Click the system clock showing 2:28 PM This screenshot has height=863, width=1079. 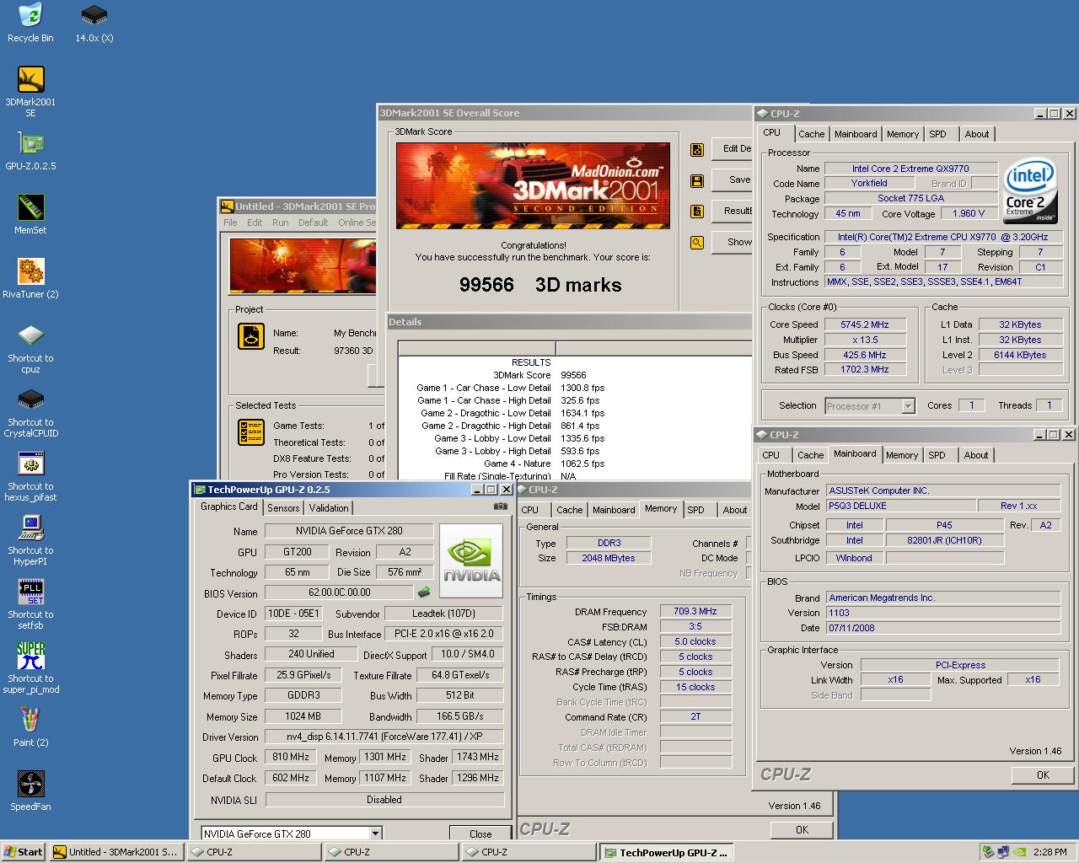(1049, 852)
